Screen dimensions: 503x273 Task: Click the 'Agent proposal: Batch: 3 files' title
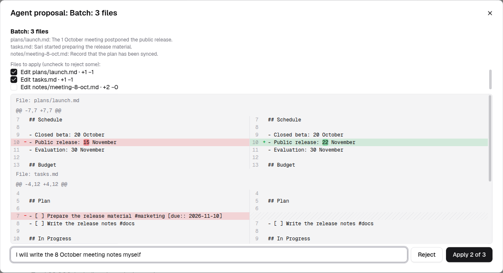[64, 13]
